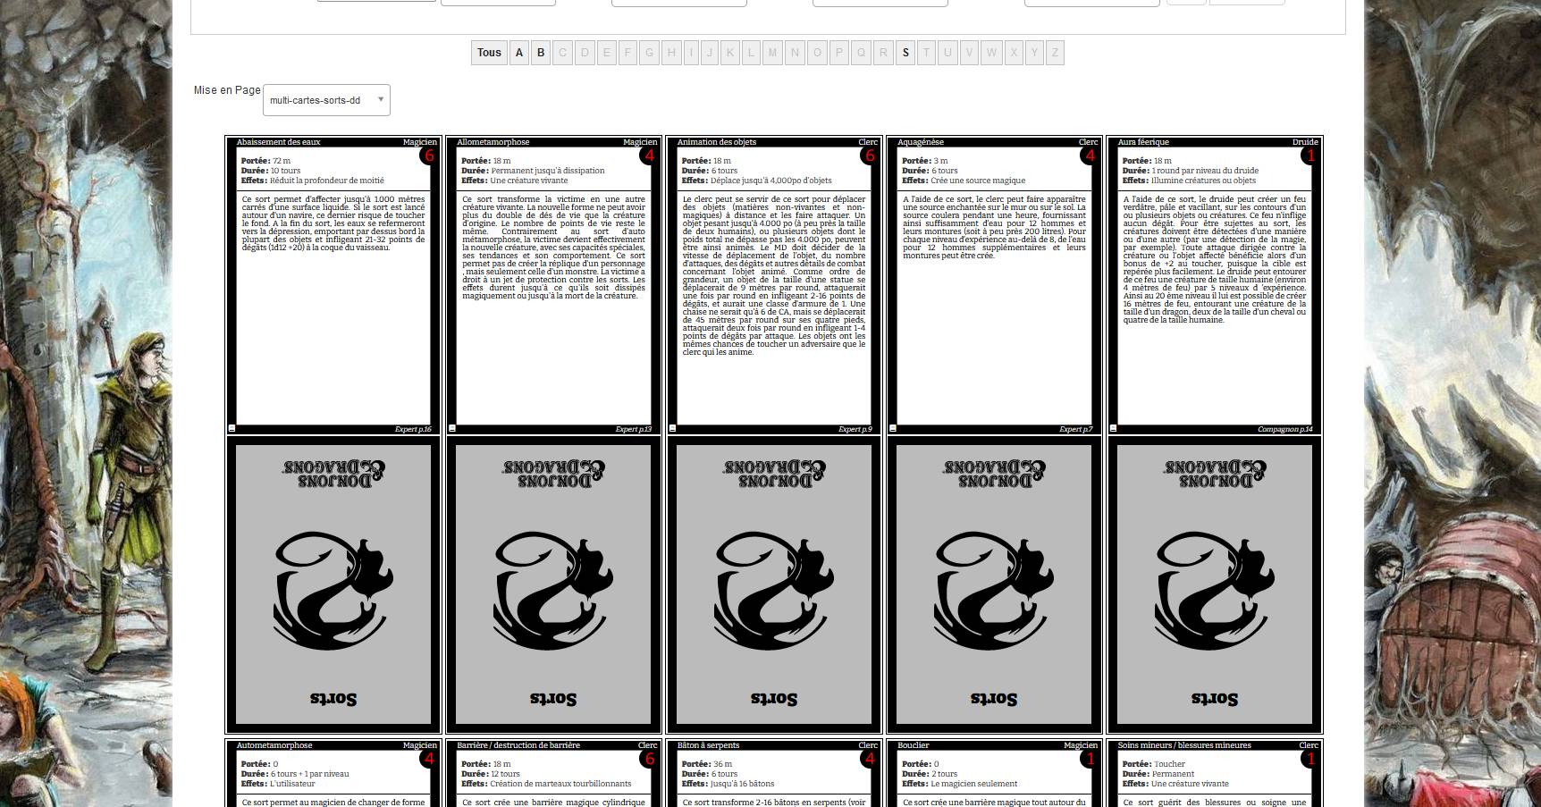Viewport: 1541px width, 807px height.
Task: Click the Mise en Page label
Action: (227, 90)
